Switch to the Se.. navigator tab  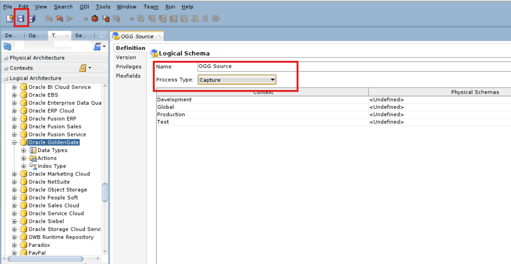(x=80, y=36)
